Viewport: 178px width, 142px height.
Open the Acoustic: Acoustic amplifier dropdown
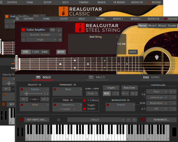coord(42,35)
